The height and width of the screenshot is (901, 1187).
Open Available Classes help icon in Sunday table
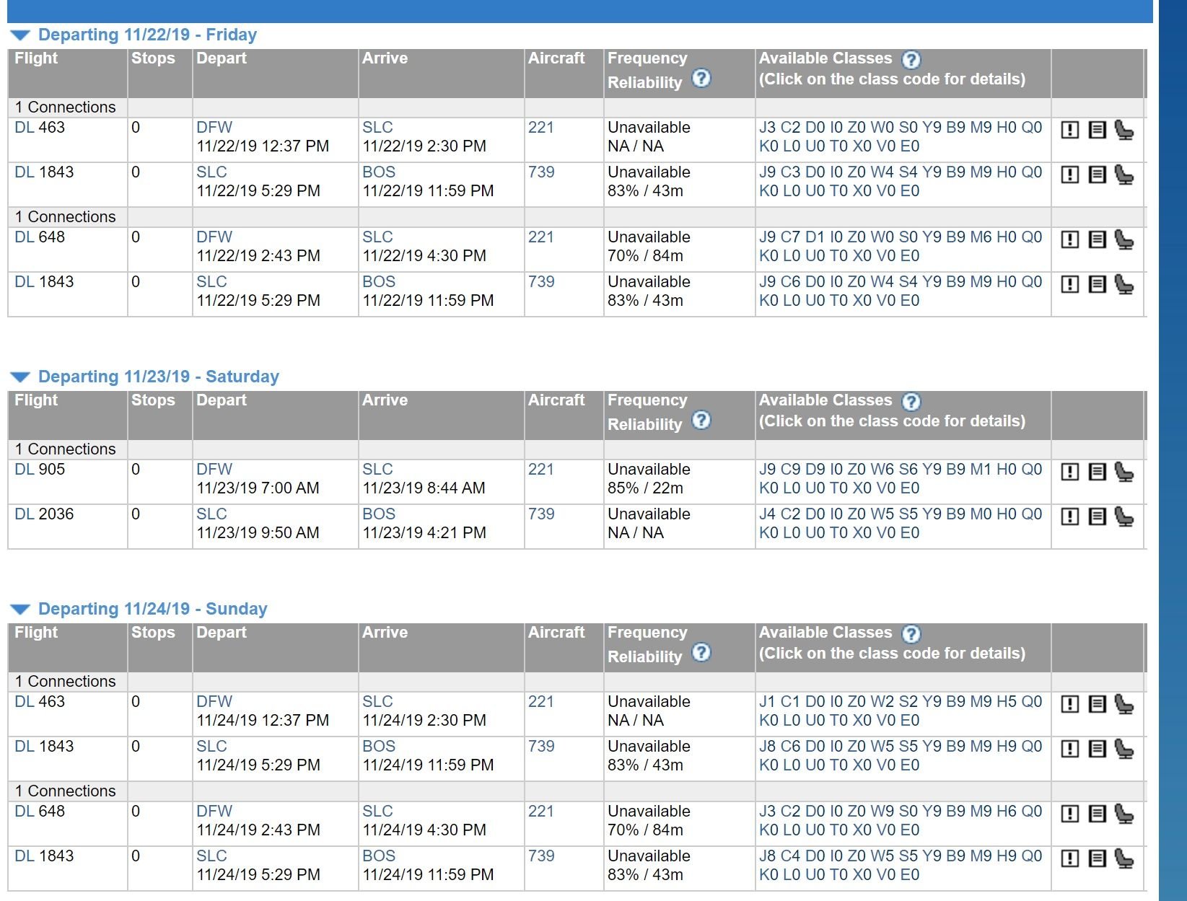(x=911, y=634)
